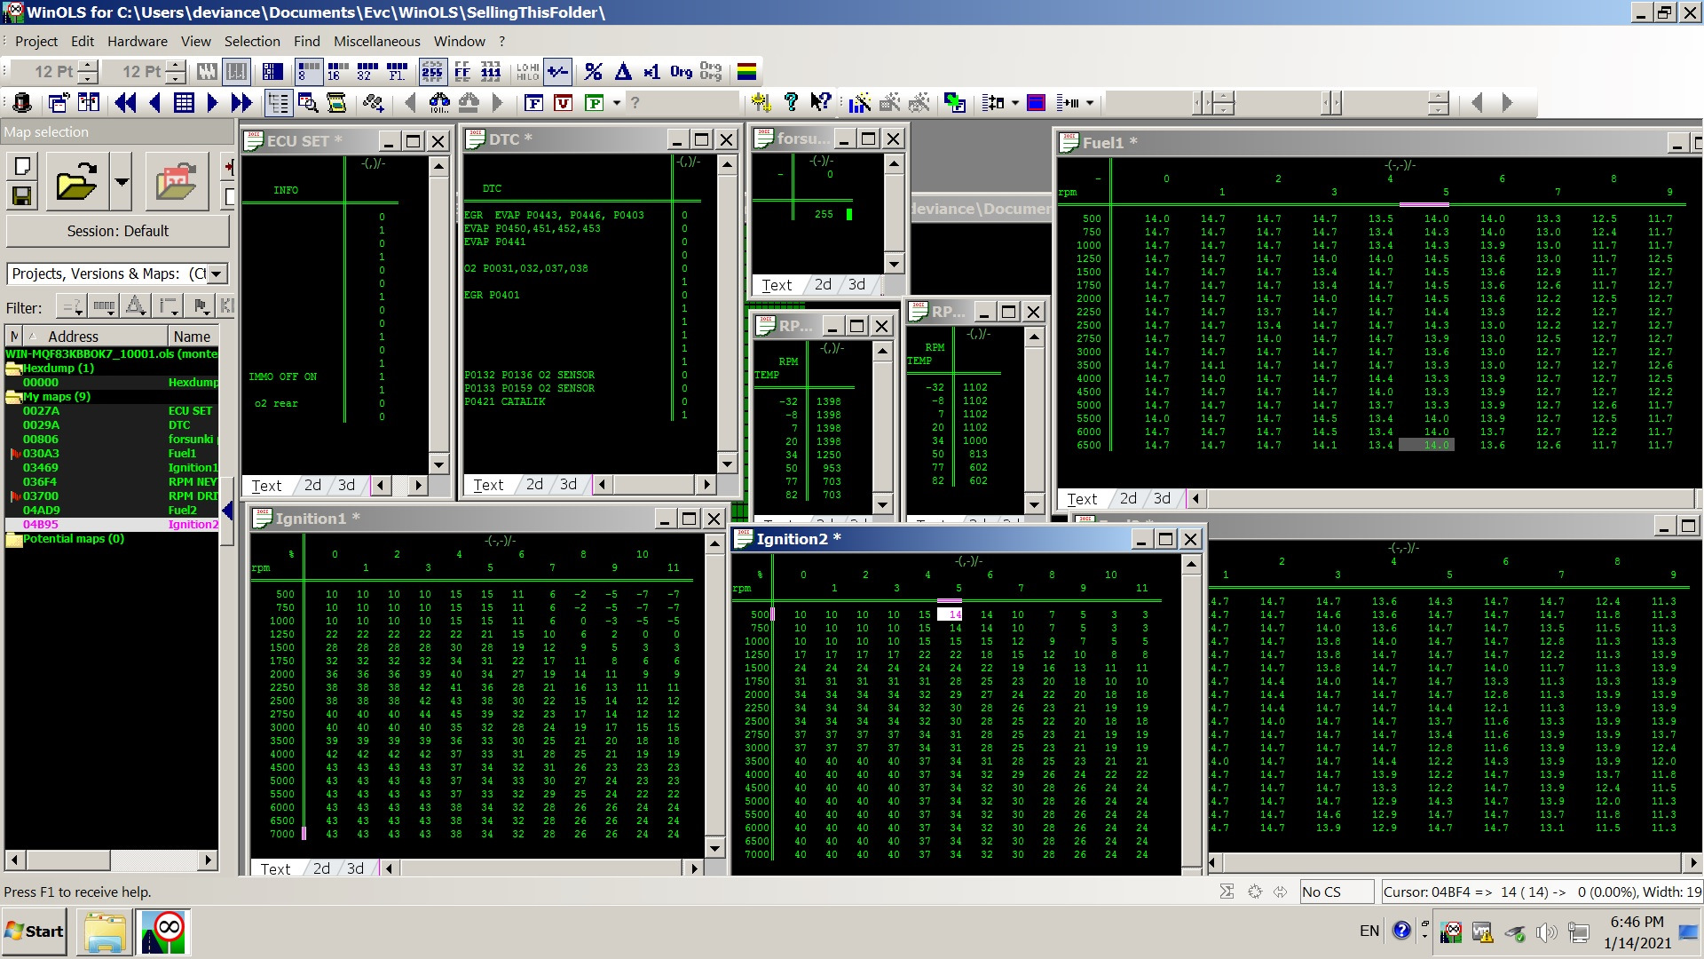The height and width of the screenshot is (959, 1704).
Task: Click the fast-forward double arrow icon
Action: [241, 103]
